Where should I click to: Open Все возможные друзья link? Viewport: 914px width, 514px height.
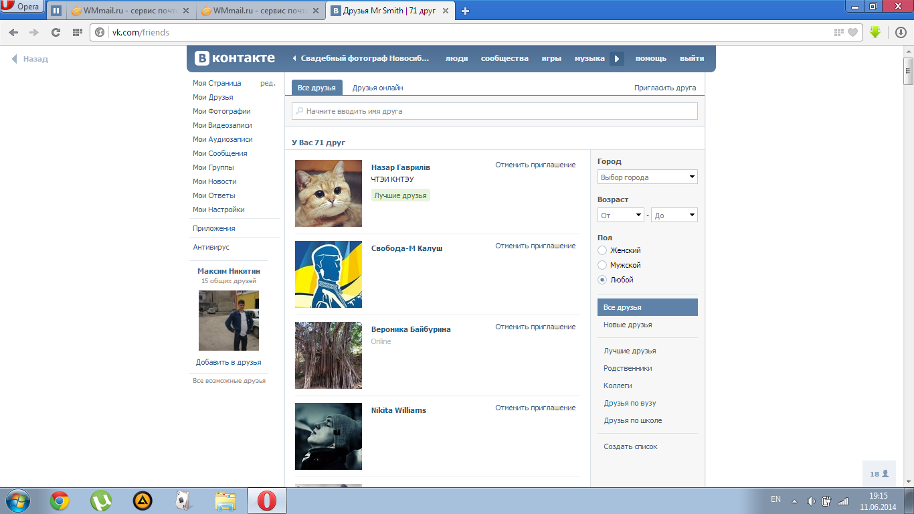(x=229, y=381)
